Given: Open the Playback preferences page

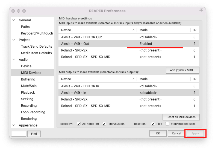Looking at the screenshot, I should (28, 93).
